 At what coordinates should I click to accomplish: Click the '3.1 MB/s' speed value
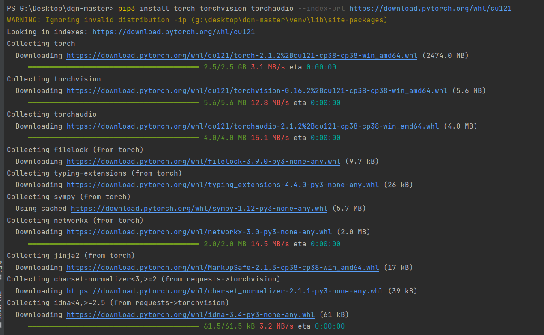(268, 67)
